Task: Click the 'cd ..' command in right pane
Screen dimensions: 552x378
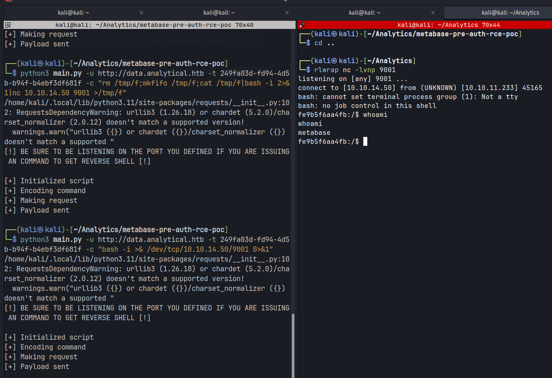Action: pyautogui.click(x=324, y=43)
